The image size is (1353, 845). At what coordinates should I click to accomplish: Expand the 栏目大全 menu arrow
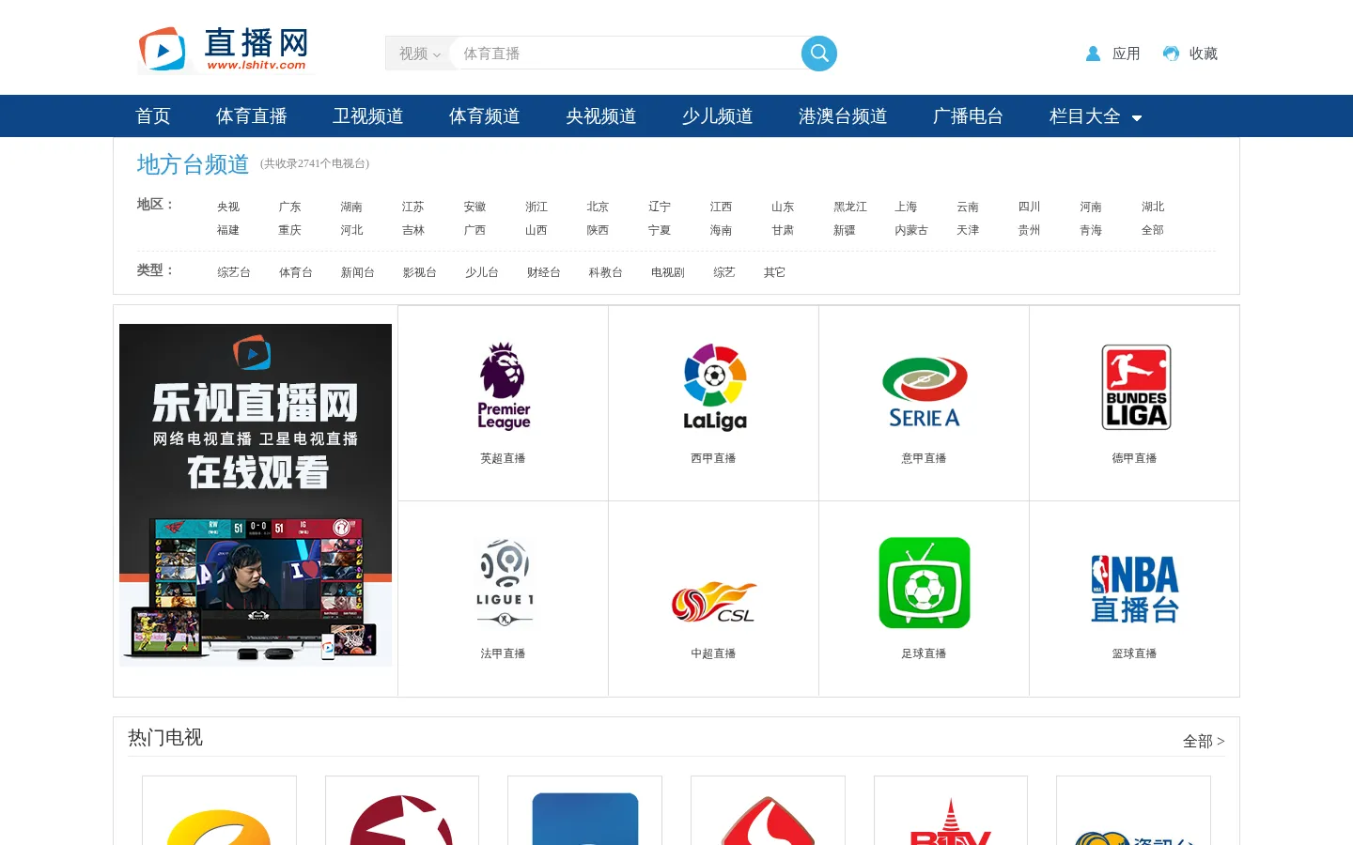coord(1137,118)
